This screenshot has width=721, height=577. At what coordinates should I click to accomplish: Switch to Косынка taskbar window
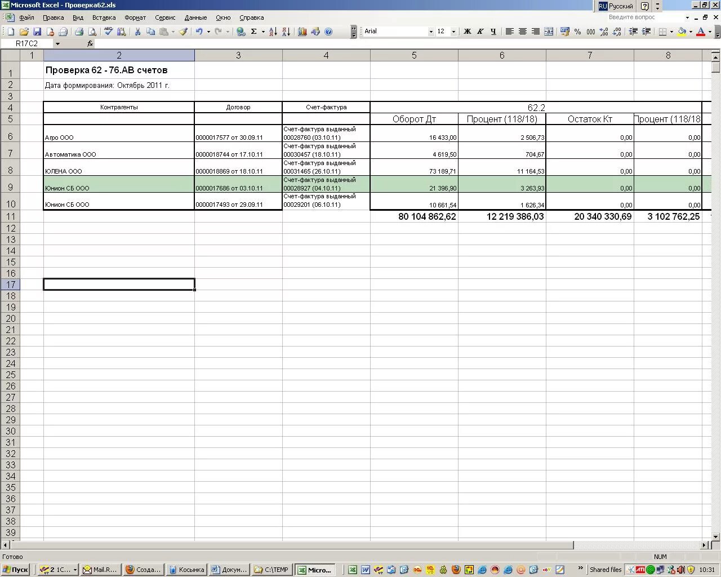pos(186,570)
